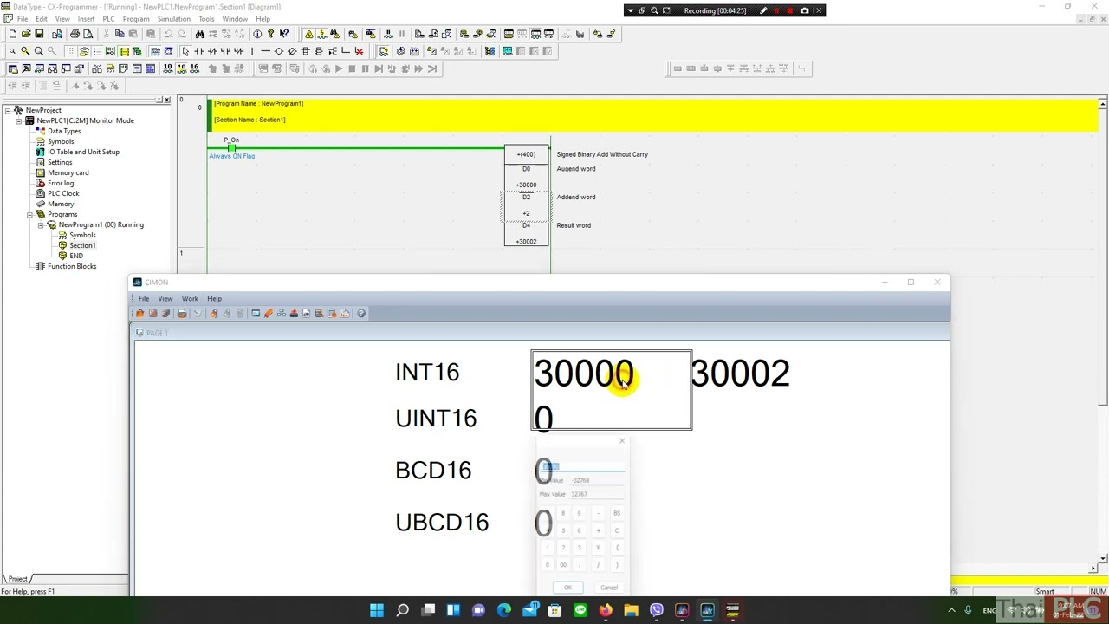Open the Simulation menu
1109x624 pixels.
click(173, 18)
